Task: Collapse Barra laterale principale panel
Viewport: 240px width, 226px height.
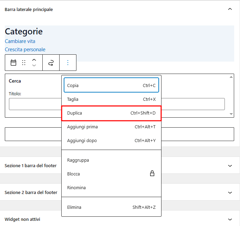Action: click(x=230, y=9)
